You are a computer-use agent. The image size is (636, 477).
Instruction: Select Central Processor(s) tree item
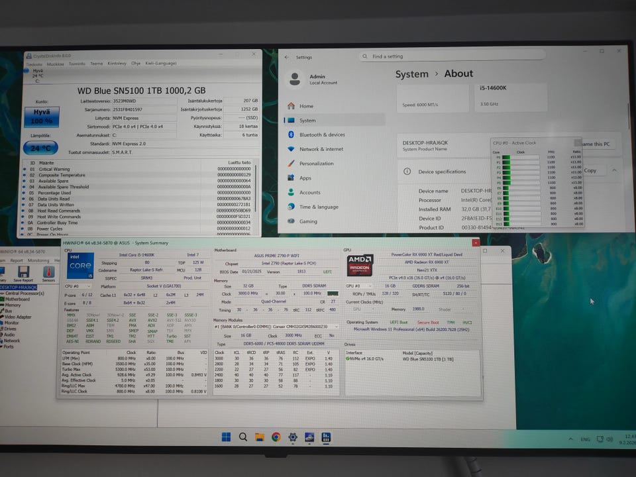tap(25, 293)
